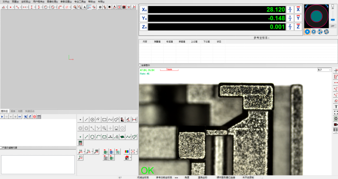Image resolution: width=338 pixels, height=179 pixels.
Task: Expand the circle tool dropdown arrow in toolbar
Action: 49,7
